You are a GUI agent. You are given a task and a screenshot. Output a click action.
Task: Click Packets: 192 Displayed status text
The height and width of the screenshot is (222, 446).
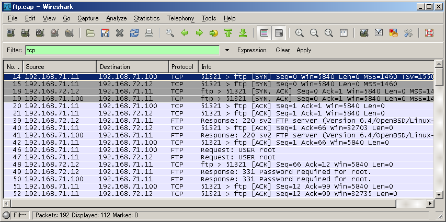click(x=86, y=215)
